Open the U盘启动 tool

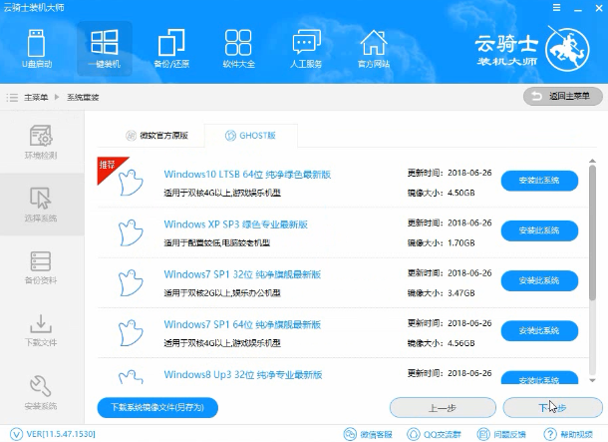coord(37,49)
